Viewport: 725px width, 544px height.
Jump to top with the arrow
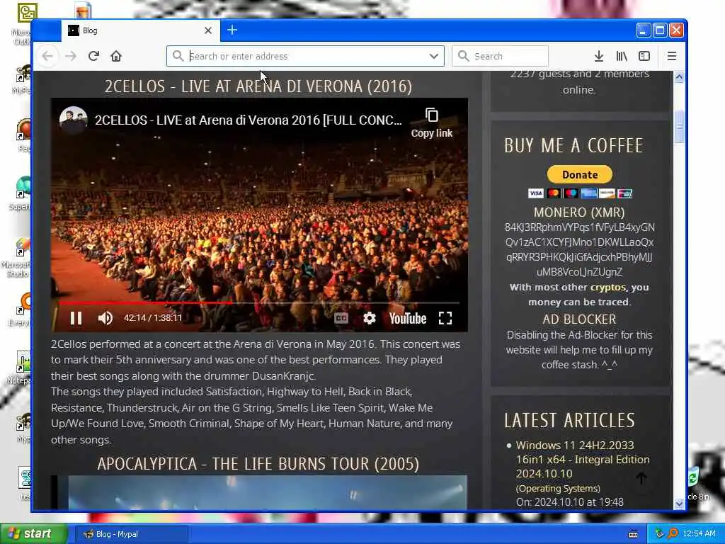tap(641, 478)
